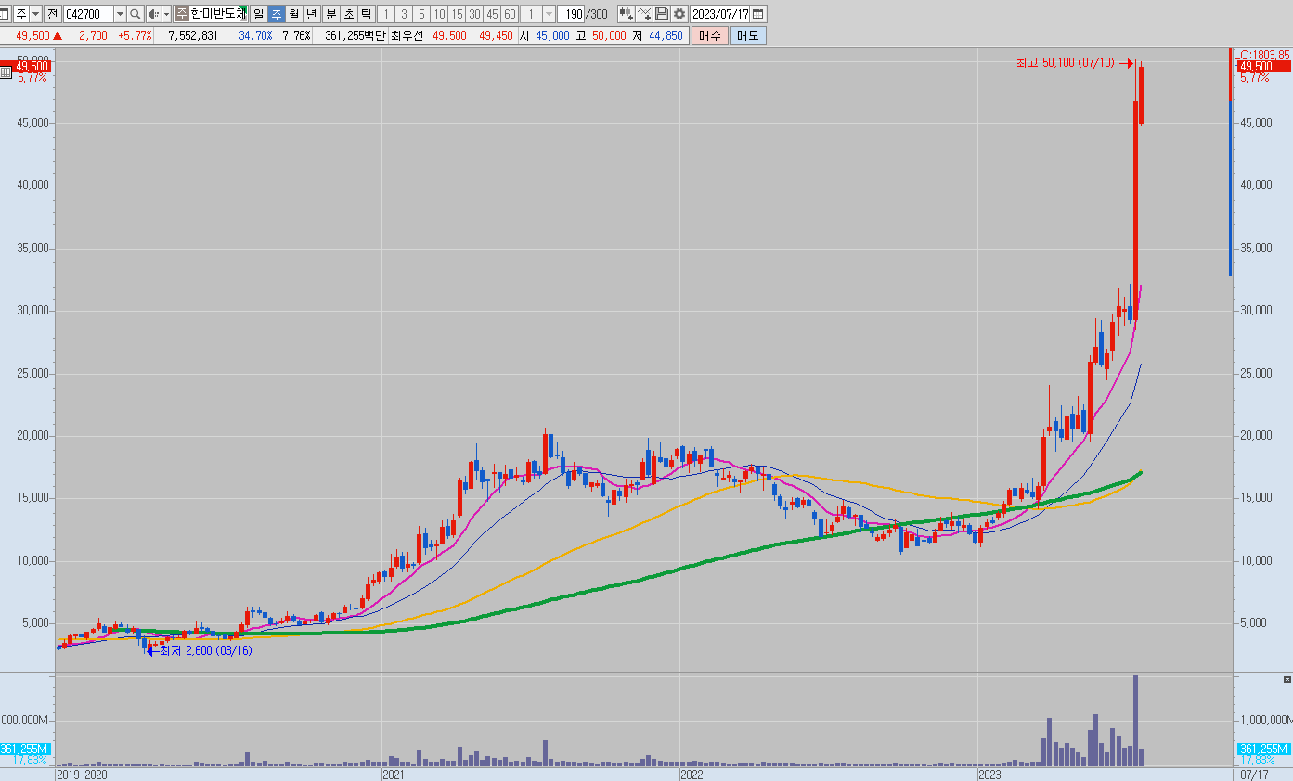Switch to 틱 (tick) period
The height and width of the screenshot is (781, 1293).
coord(366,14)
